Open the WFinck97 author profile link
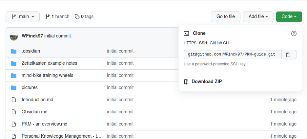Viewport: 307px width, 139px height. point(32,36)
